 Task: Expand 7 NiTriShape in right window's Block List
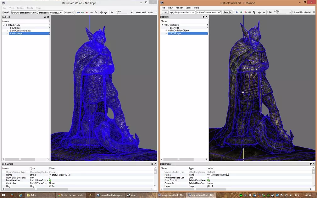coord(166,33)
